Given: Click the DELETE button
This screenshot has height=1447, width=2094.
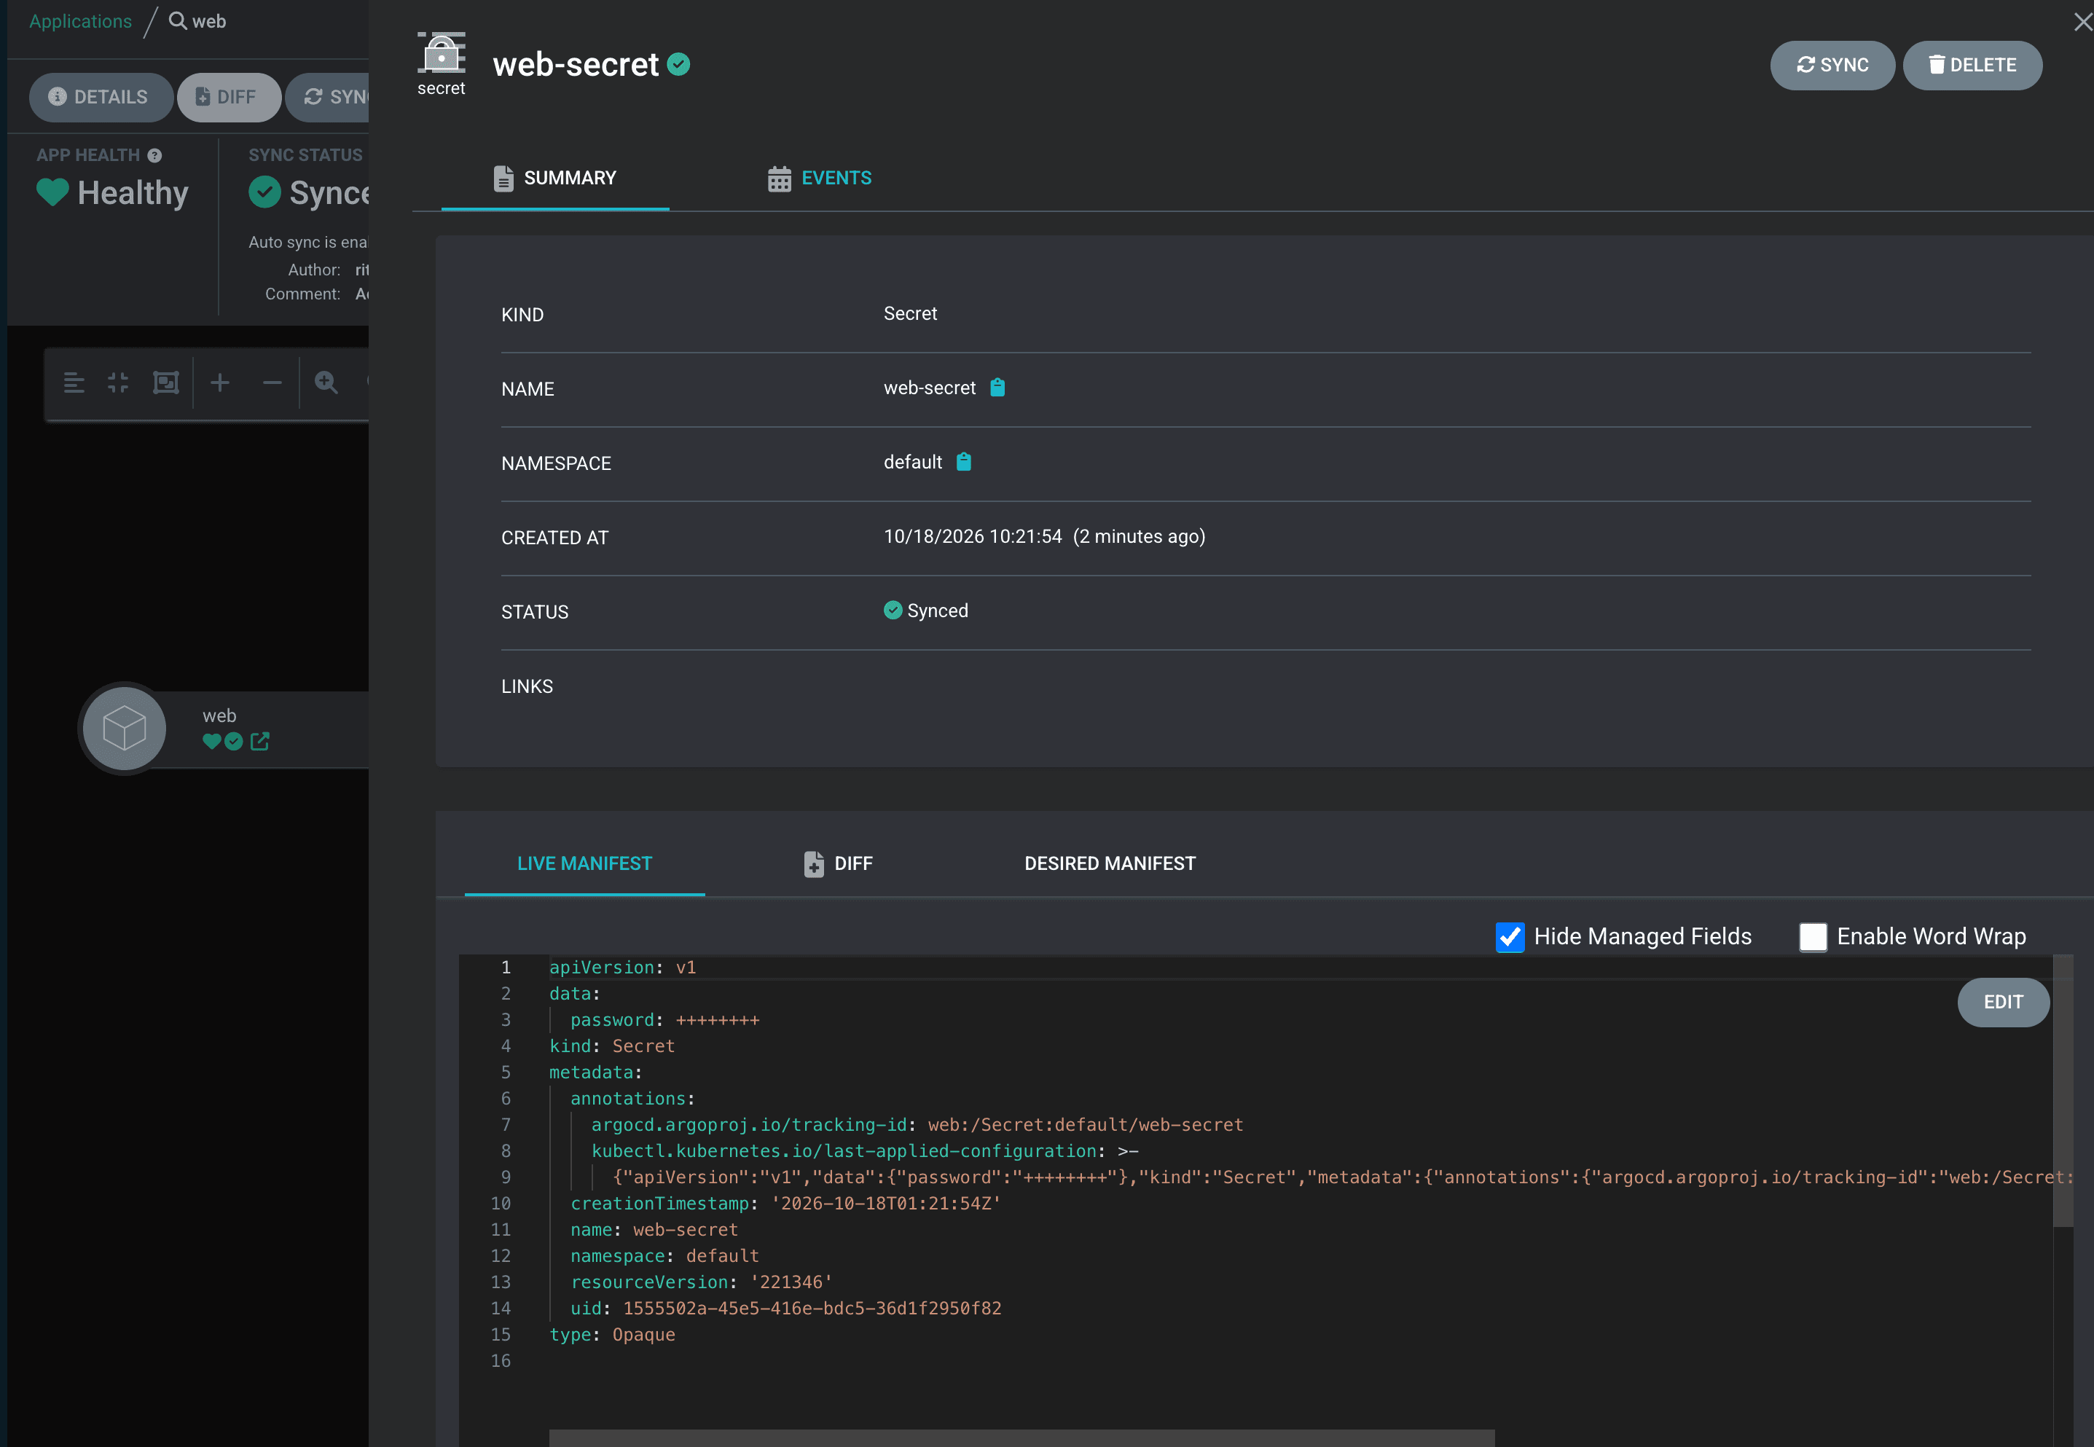Looking at the screenshot, I should pyautogui.click(x=1972, y=66).
